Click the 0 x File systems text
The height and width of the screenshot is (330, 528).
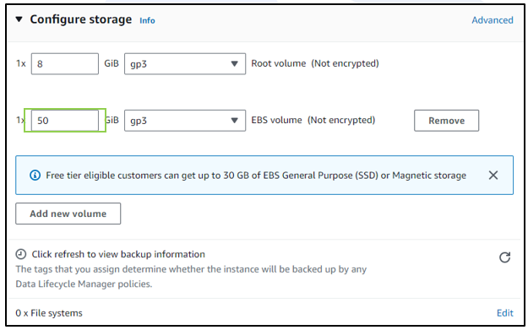pos(49,313)
